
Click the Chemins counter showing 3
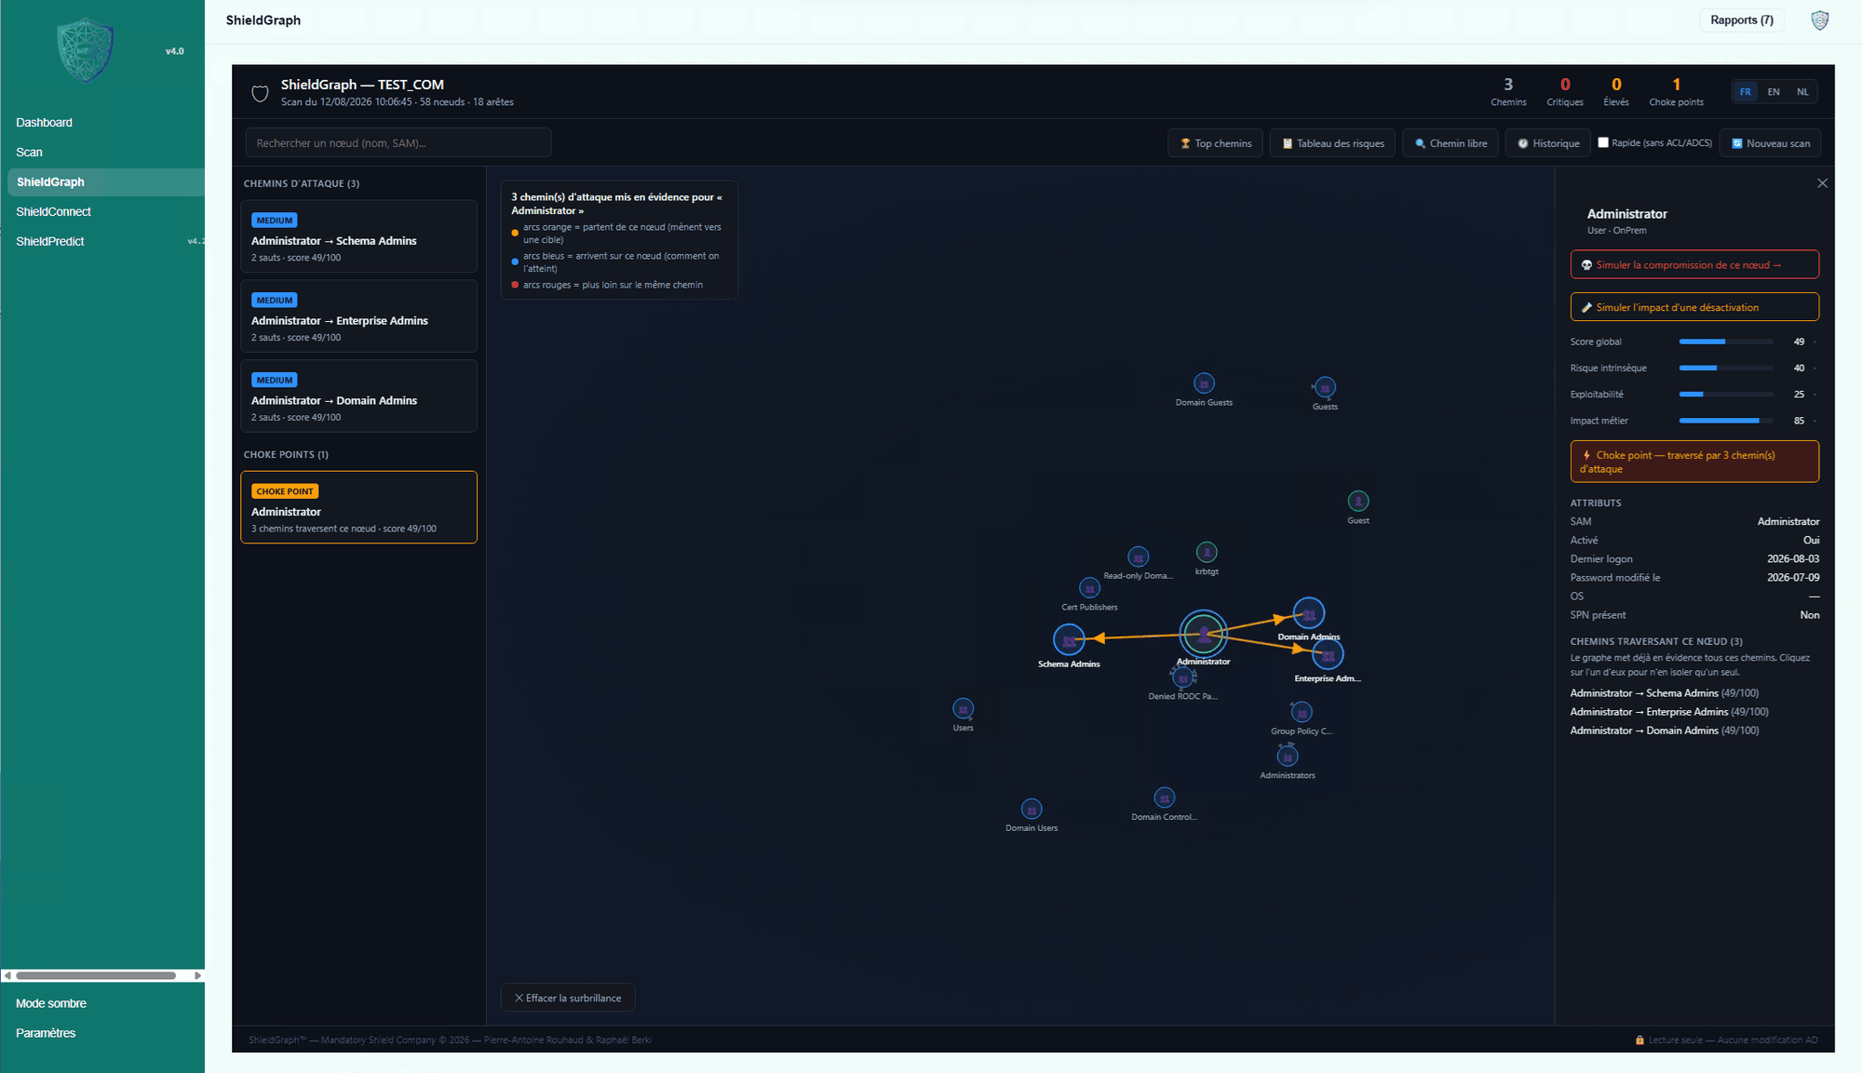tap(1508, 91)
